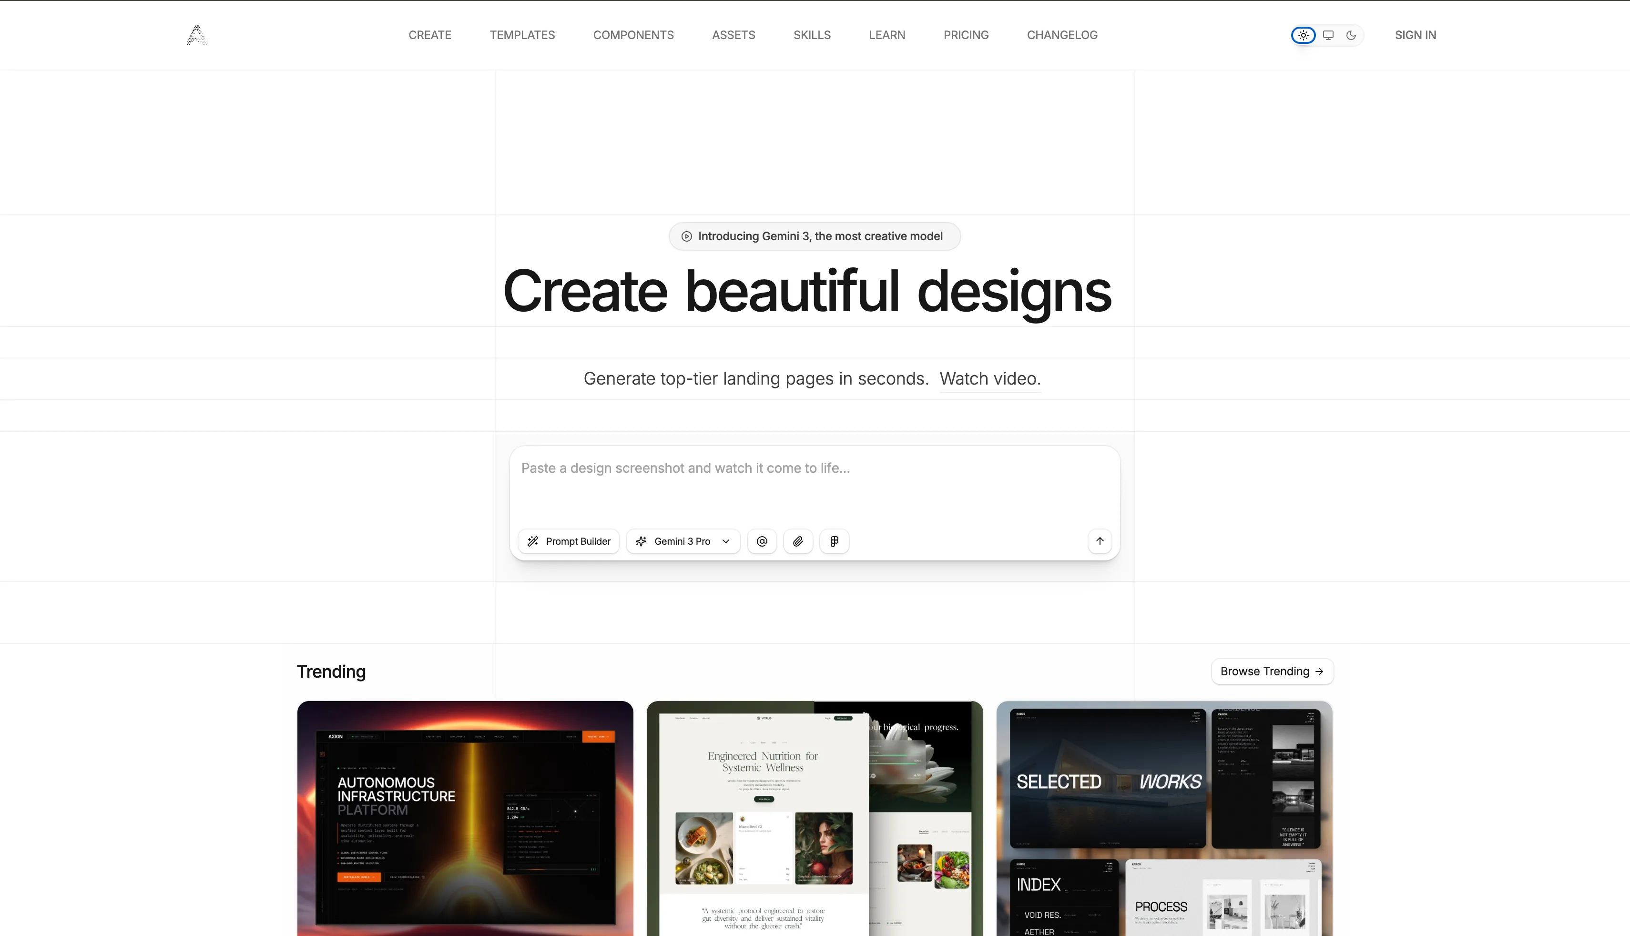Switch to system theme with the monitor toggle
This screenshot has height=936, width=1630.
(x=1328, y=35)
